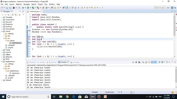Click Last Edit Location icon
The image size is (177, 99).
92,8
